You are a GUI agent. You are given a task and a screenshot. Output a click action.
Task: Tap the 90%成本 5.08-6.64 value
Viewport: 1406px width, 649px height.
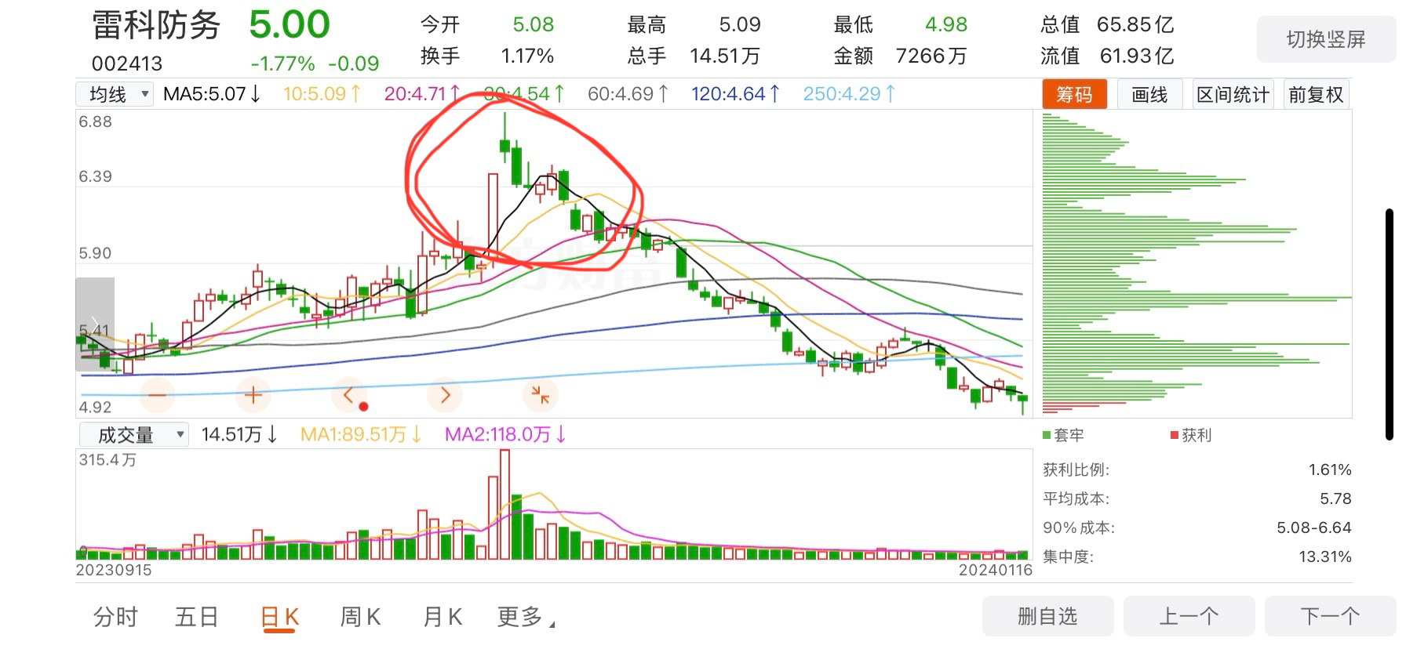point(1314,528)
